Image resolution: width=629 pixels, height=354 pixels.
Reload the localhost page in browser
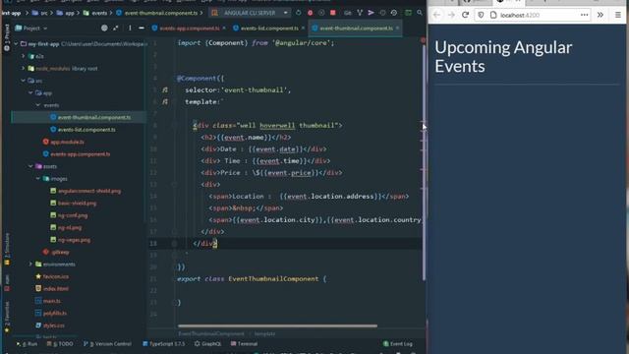[465, 15]
